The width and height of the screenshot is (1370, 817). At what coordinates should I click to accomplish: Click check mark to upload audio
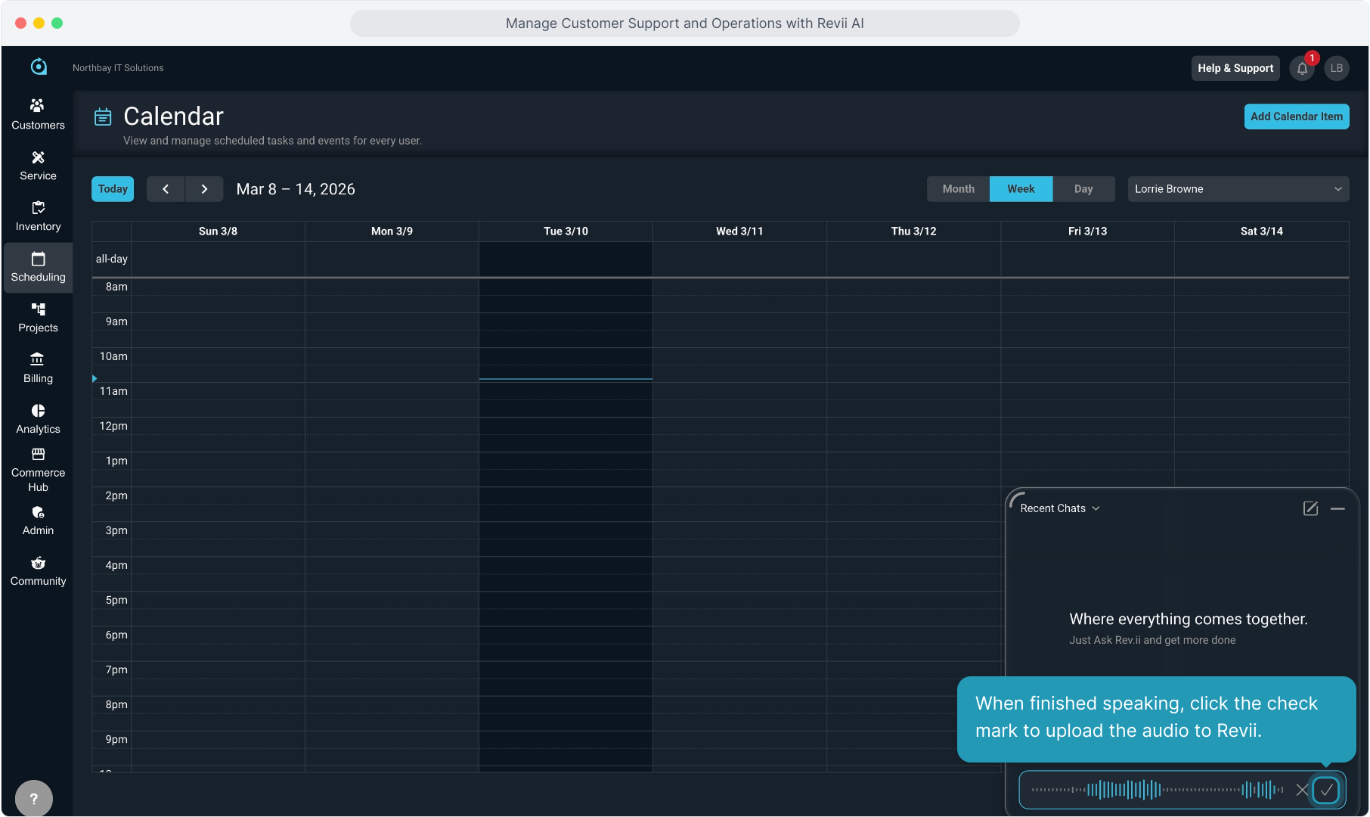click(1325, 790)
